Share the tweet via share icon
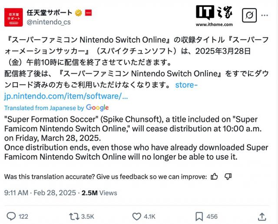Viewport: 278px width, 224px height. (x=262, y=216)
